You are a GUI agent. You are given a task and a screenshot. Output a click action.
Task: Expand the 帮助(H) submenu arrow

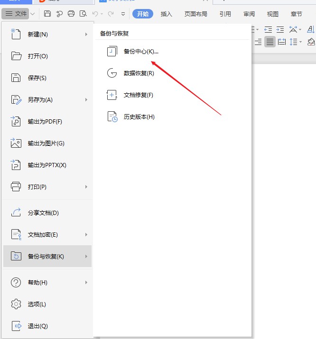86,282
